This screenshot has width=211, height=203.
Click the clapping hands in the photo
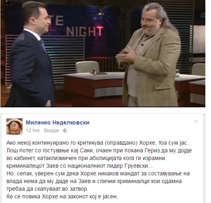(x=126, y=56)
